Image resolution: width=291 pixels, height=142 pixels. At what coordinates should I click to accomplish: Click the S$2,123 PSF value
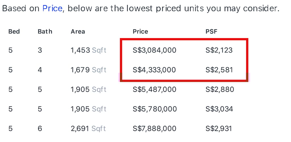[219, 51]
